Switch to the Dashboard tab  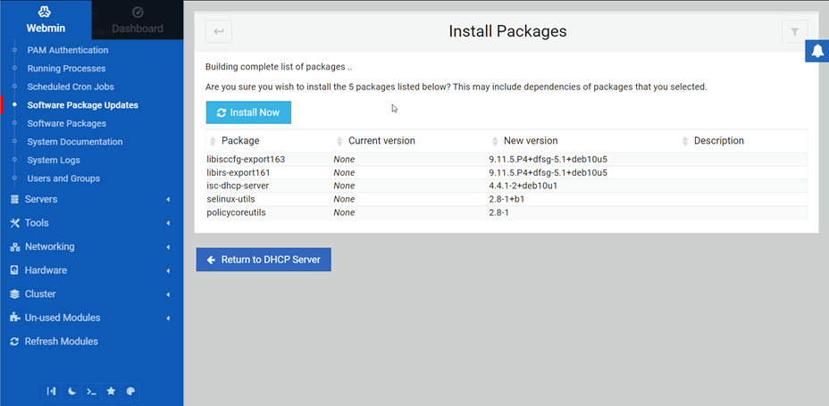[x=137, y=20]
